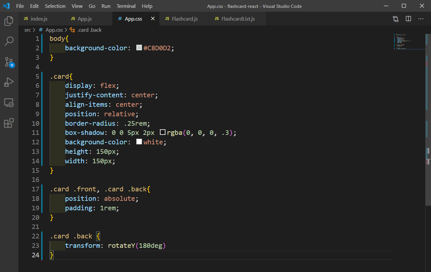Open color picker for white swatch
The height and width of the screenshot is (272, 431).
click(139, 142)
